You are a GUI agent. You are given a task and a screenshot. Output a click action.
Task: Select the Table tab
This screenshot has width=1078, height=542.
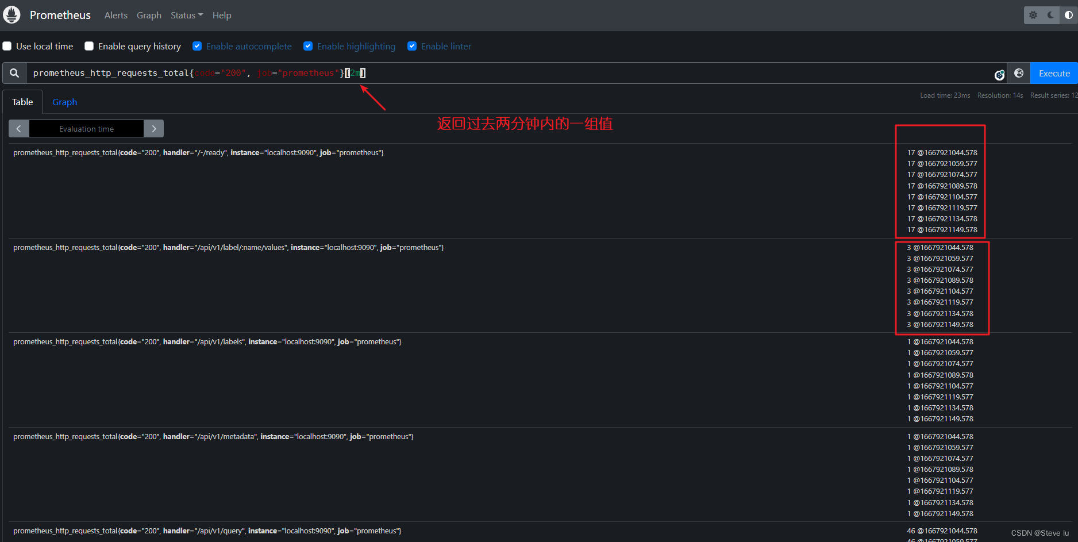pos(22,102)
